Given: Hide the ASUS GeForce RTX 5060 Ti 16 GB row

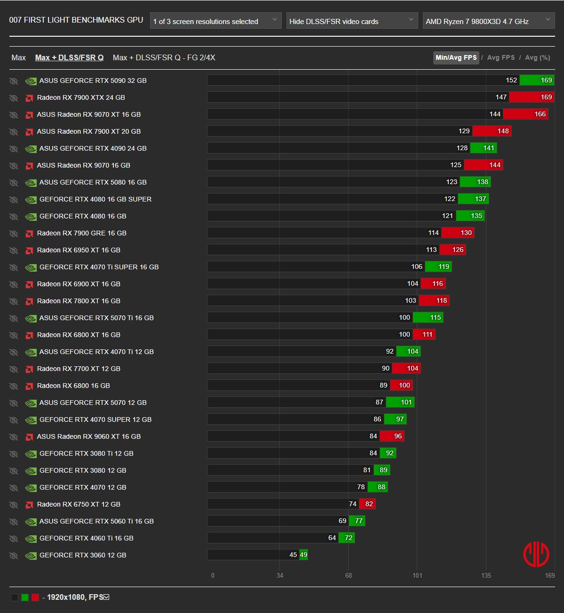Looking at the screenshot, I should pyautogui.click(x=14, y=522).
